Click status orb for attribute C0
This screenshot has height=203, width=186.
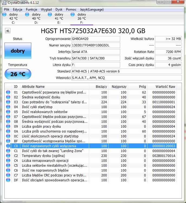click(8, 146)
